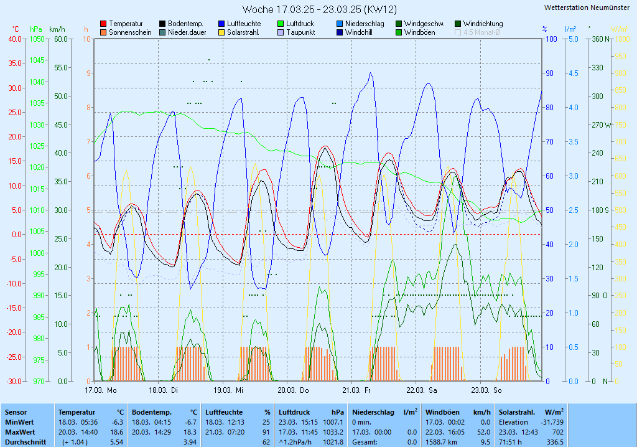637x447 pixels.
Task: Click the average temperature value 5.54
Action: pos(116,442)
